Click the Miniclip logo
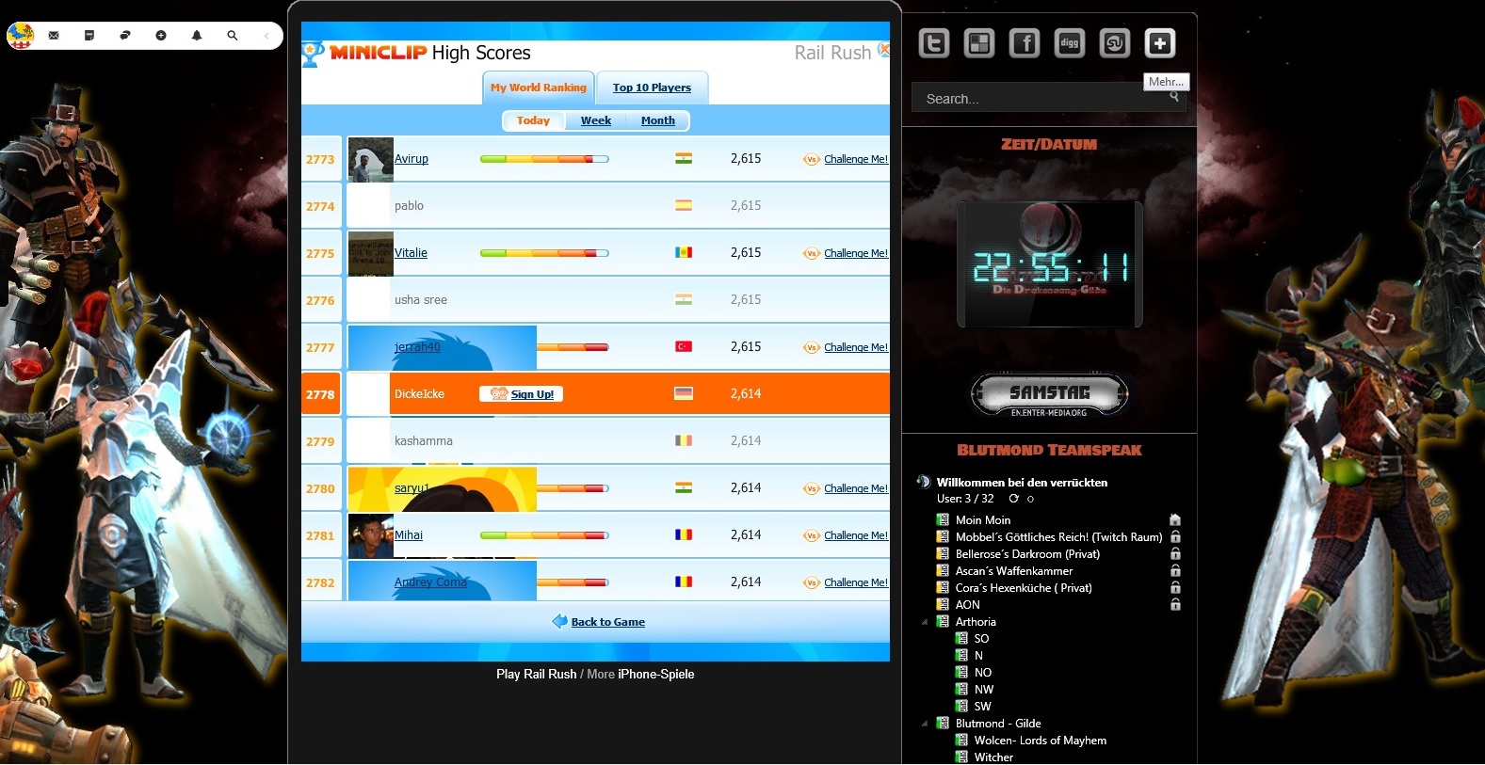Screen dimensions: 1485x765 pos(378,53)
